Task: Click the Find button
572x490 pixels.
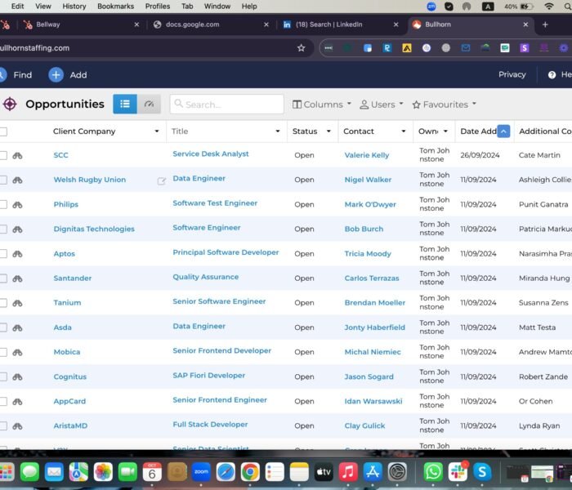Action: [16, 75]
